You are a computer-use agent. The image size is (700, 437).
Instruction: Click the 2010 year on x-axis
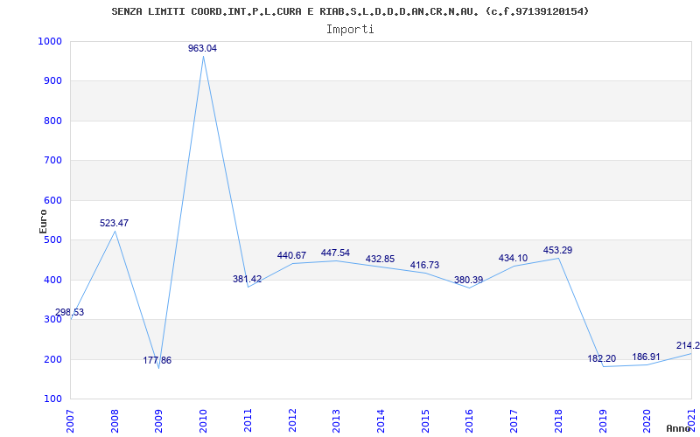tap(203, 418)
